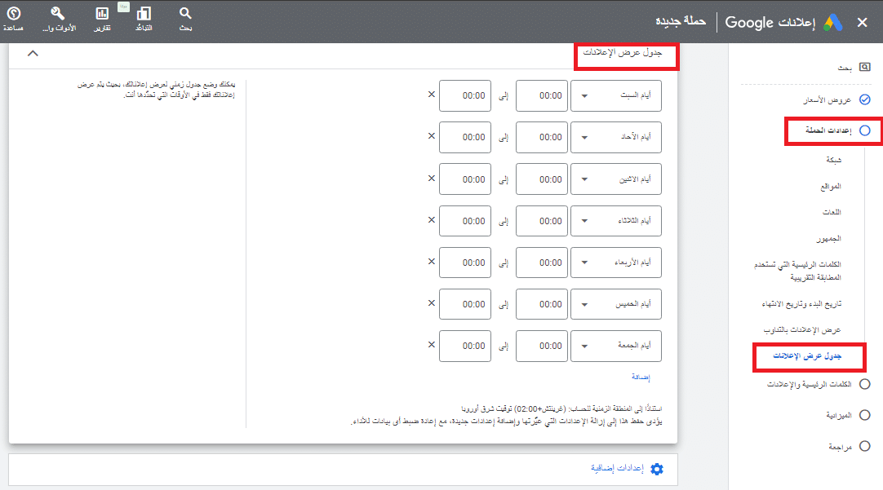Remove the Tuesday (أيام الثلاثاء) schedule row
This screenshot has width=883, height=490.
(432, 220)
